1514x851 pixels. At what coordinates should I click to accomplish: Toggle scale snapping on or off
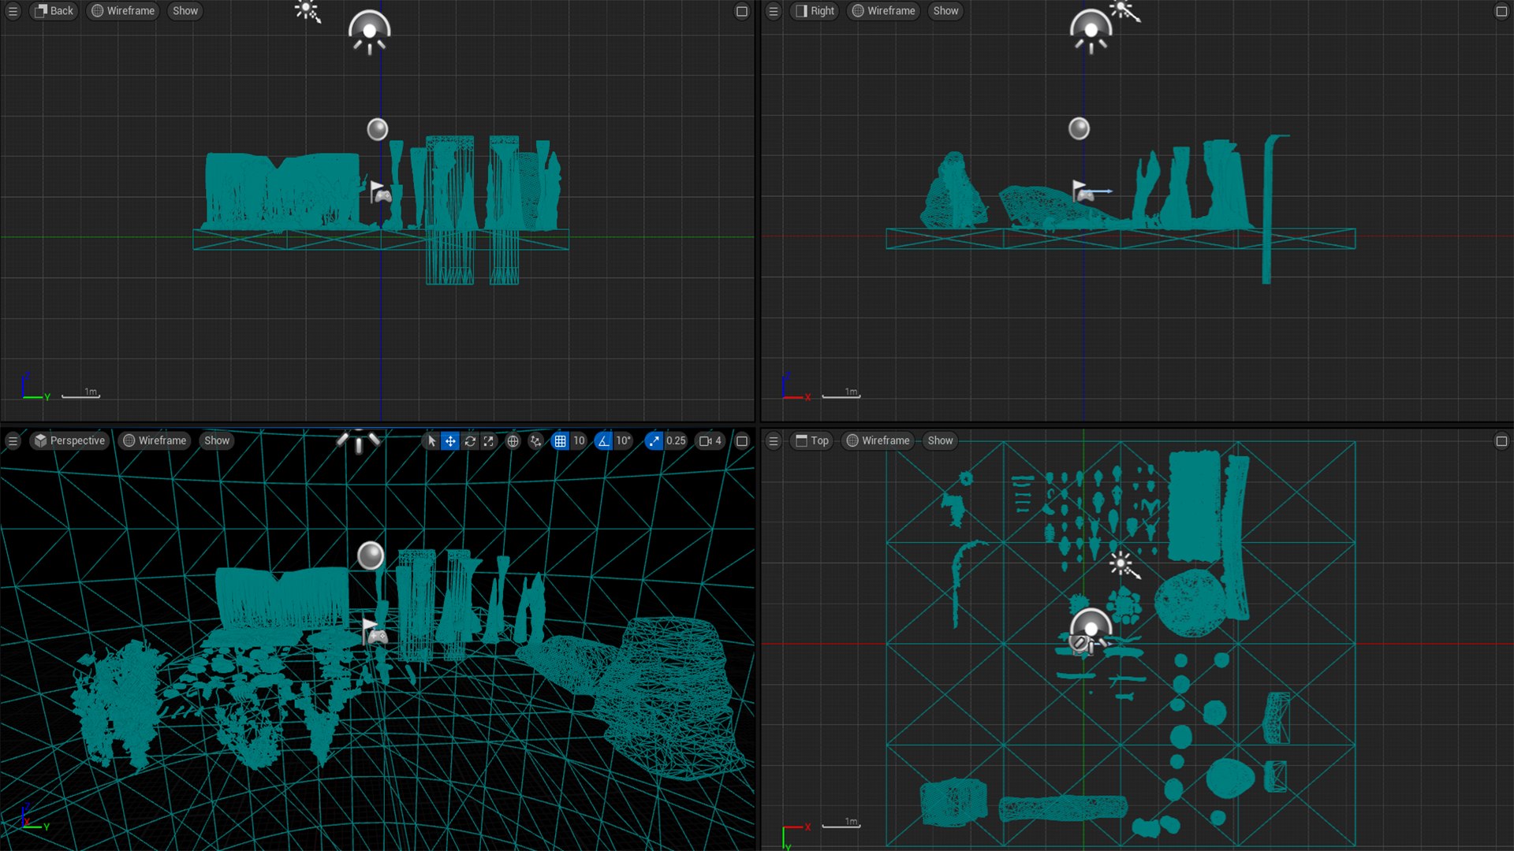coord(654,441)
